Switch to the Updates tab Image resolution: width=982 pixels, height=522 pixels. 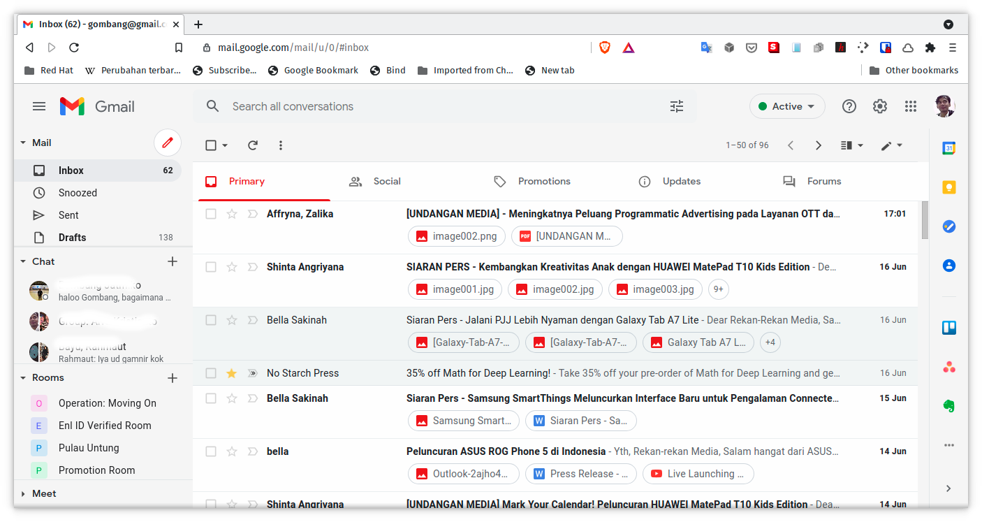click(x=670, y=182)
